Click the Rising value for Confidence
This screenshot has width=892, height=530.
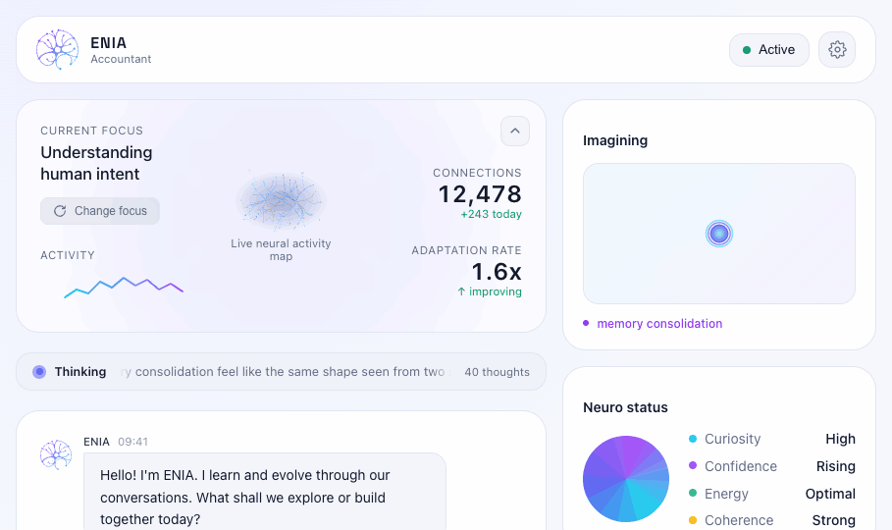pyautogui.click(x=836, y=466)
